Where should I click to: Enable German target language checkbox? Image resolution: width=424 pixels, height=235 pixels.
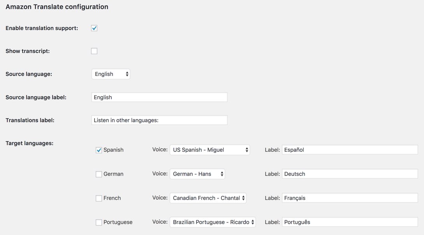click(99, 174)
